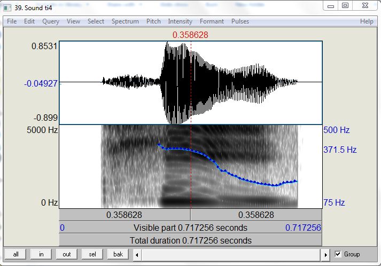Open the Pitch menu

tap(153, 21)
